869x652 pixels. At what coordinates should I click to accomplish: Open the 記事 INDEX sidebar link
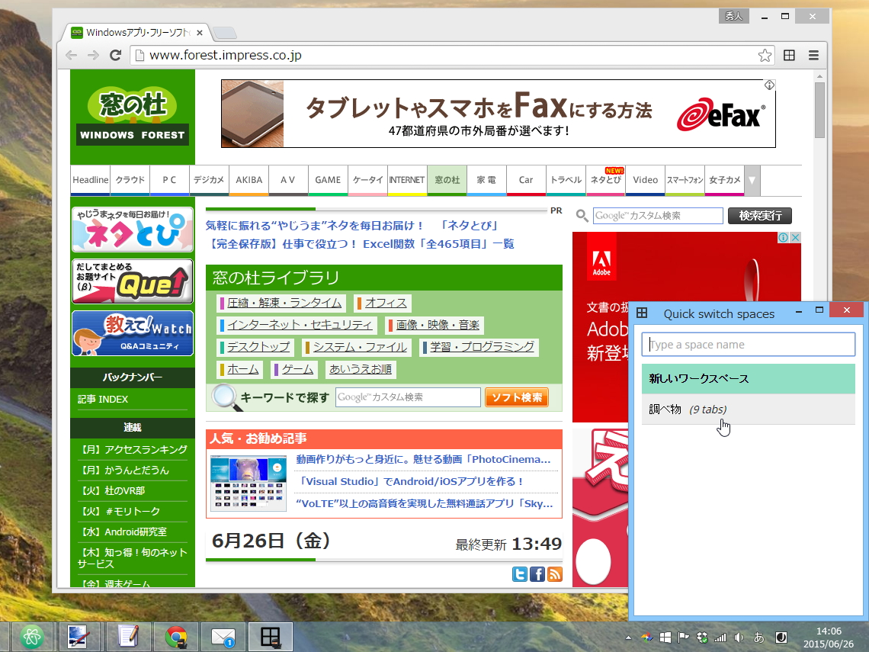(103, 399)
